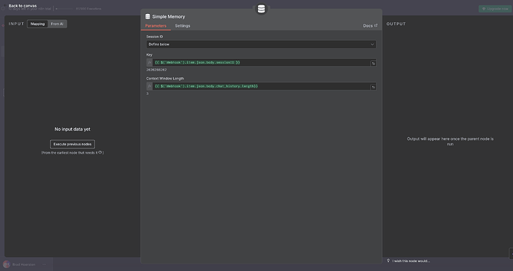Click the chevron on Define below selector
This screenshot has height=271, width=513.
(x=372, y=45)
